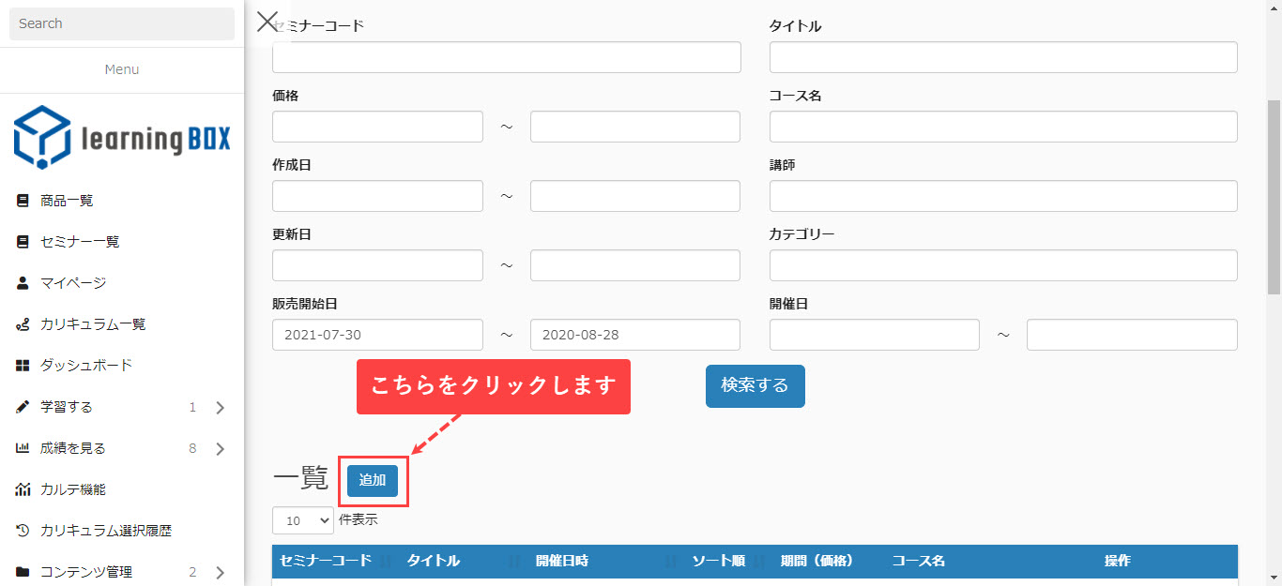Click the person icon for マイページ
Image resolution: width=1282 pixels, height=586 pixels.
point(23,283)
